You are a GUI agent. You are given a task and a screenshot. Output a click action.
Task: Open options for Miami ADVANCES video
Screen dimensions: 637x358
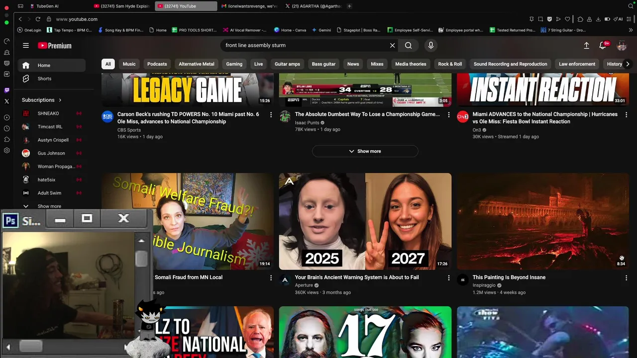pyautogui.click(x=626, y=115)
